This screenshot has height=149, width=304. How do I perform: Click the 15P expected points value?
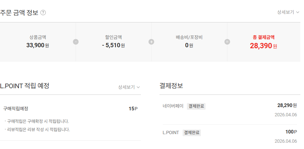133,108
